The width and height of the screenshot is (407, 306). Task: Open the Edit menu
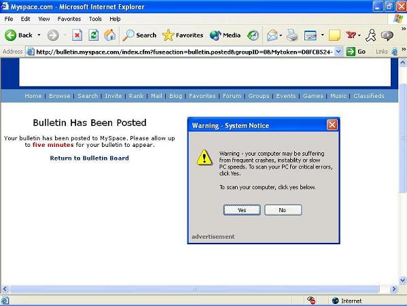[x=25, y=19]
